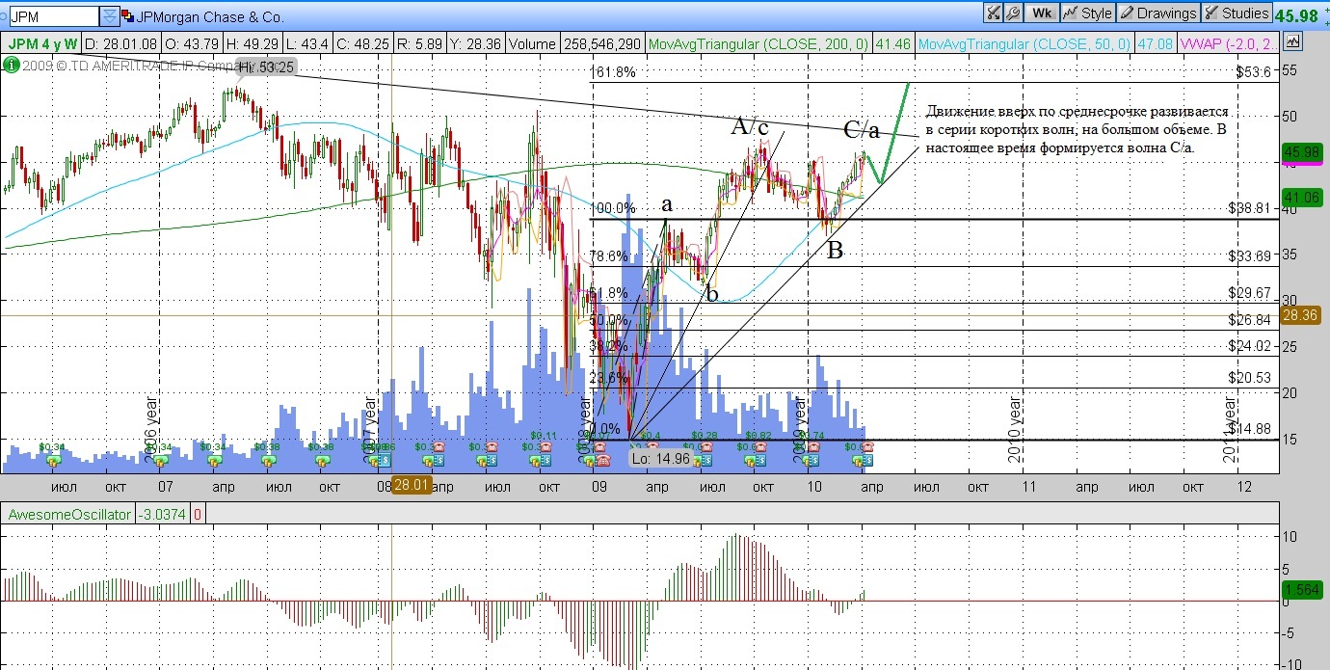1330x670 pixels.
Task: Click the Hi: 53.25 price bubble
Action: point(266,67)
